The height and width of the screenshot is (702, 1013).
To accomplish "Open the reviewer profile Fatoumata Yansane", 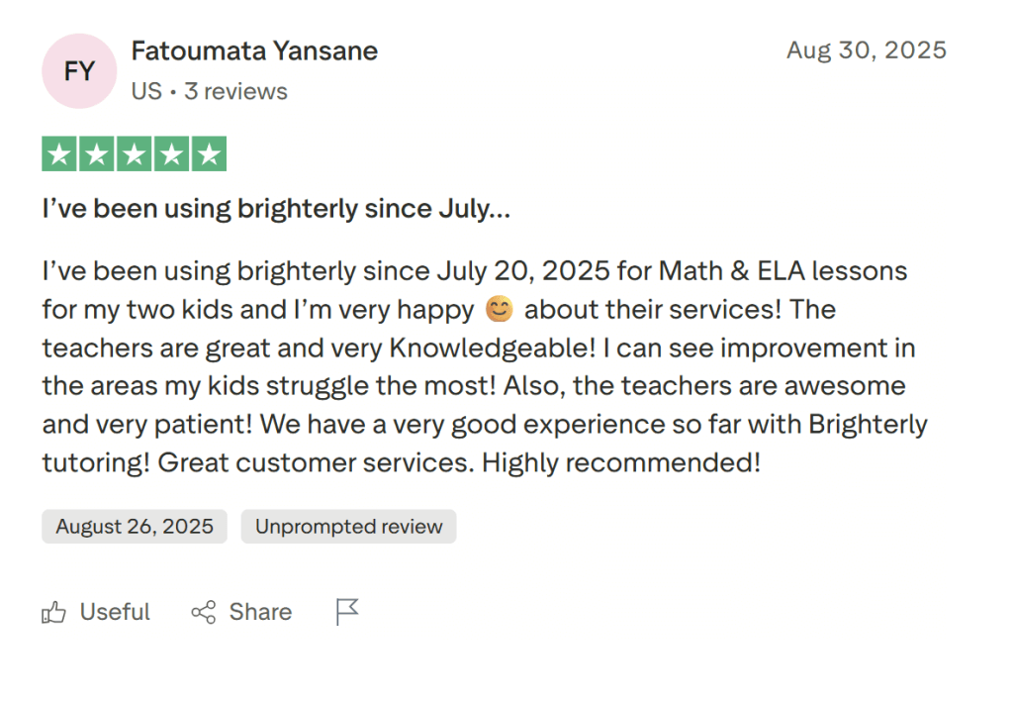I will tap(254, 50).
